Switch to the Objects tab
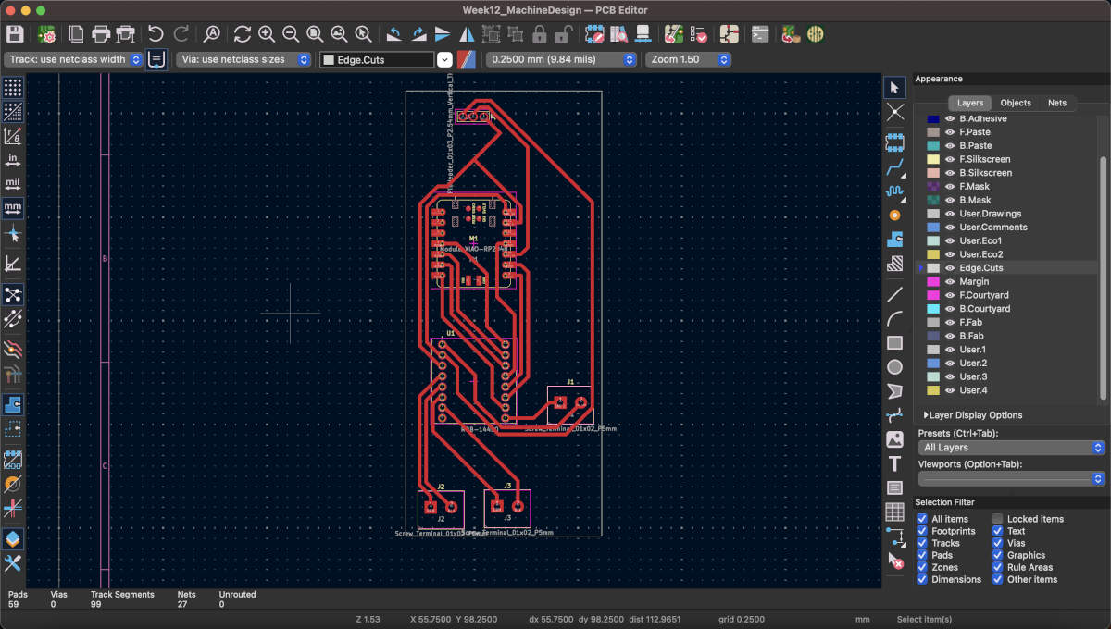This screenshot has width=1111, height=629. (x=1016, y=103)
